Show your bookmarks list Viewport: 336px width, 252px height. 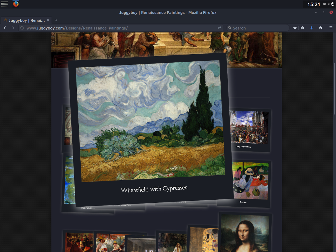[302, 28]
